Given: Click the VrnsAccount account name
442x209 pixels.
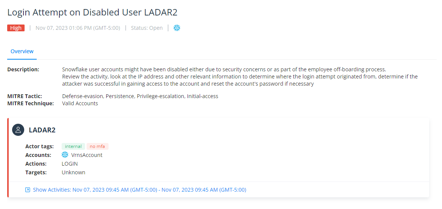Looking at the screenshot, I should pyautogui.click(x=87, y=155).
